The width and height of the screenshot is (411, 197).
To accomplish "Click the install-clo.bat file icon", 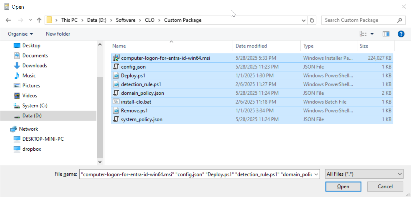I will pyautogui.click(x=116, y=102).
